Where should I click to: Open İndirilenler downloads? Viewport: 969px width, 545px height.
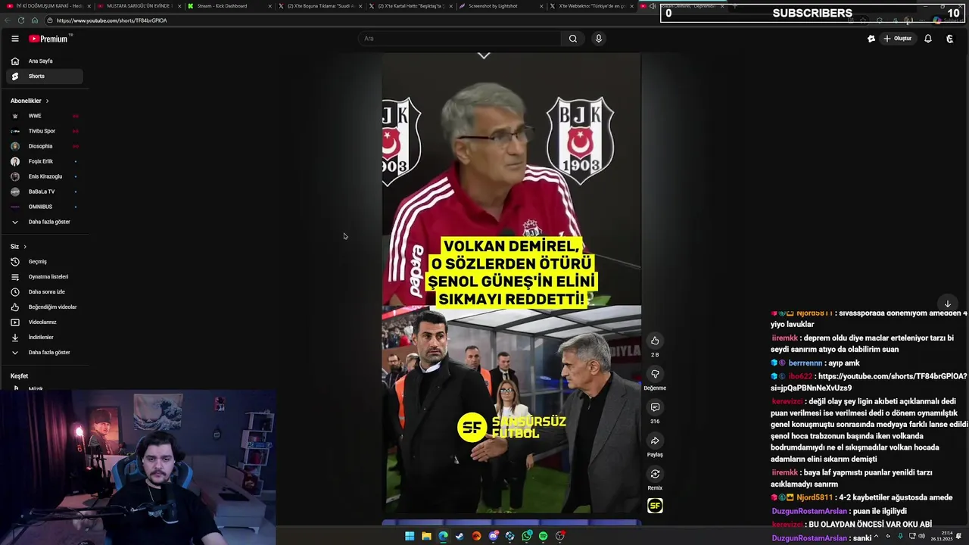[45, 338]
